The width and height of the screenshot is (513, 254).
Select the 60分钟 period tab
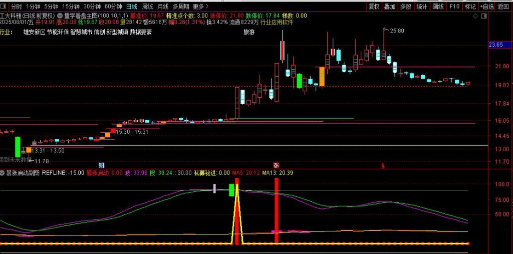pos(113,7)
